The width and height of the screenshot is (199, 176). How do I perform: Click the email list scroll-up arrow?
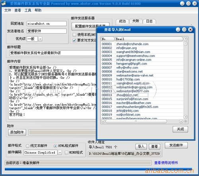(185, 39)
